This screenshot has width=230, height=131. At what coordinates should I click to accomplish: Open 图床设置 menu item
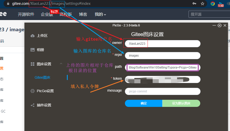44,64
